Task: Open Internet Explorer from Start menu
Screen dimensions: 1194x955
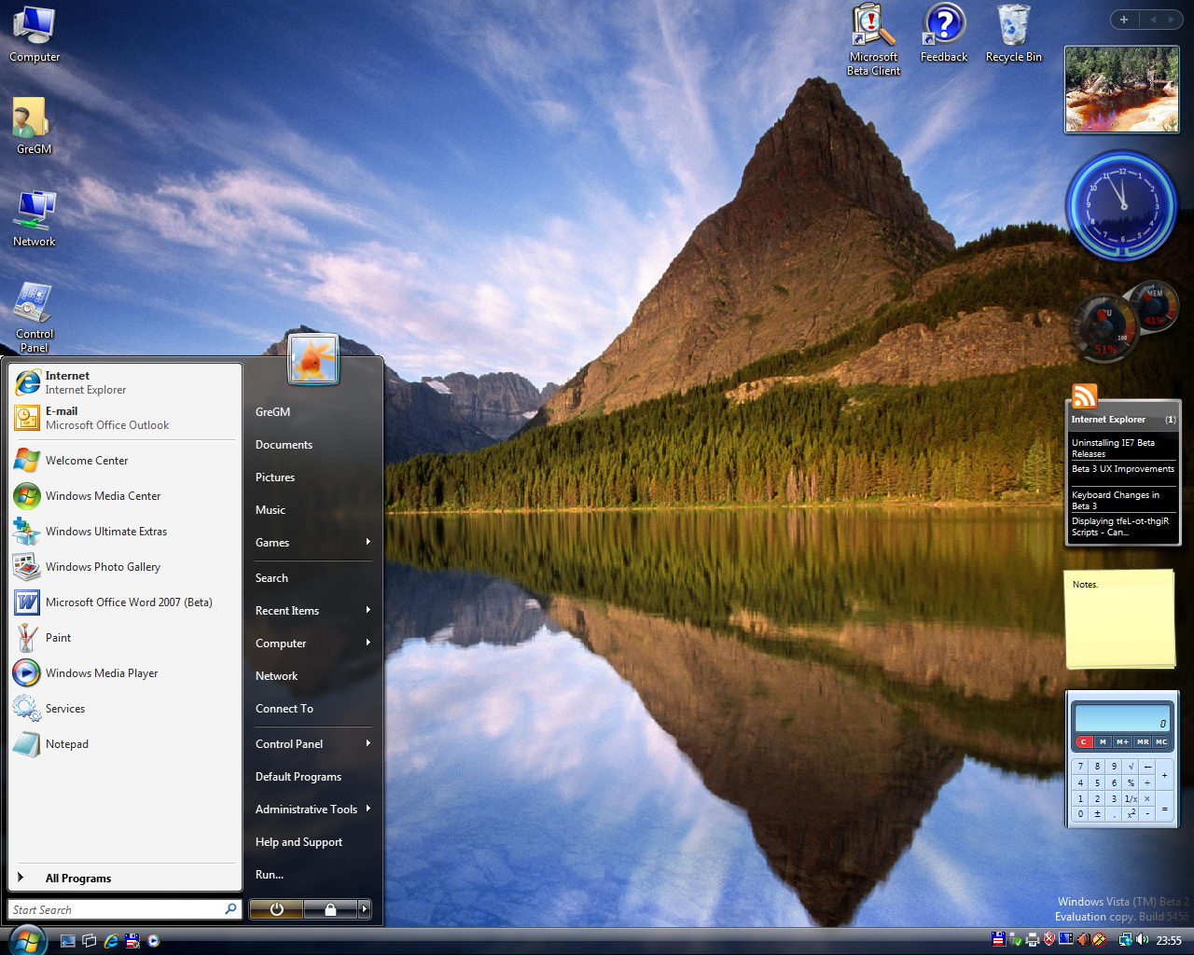Action: point(125,382)
